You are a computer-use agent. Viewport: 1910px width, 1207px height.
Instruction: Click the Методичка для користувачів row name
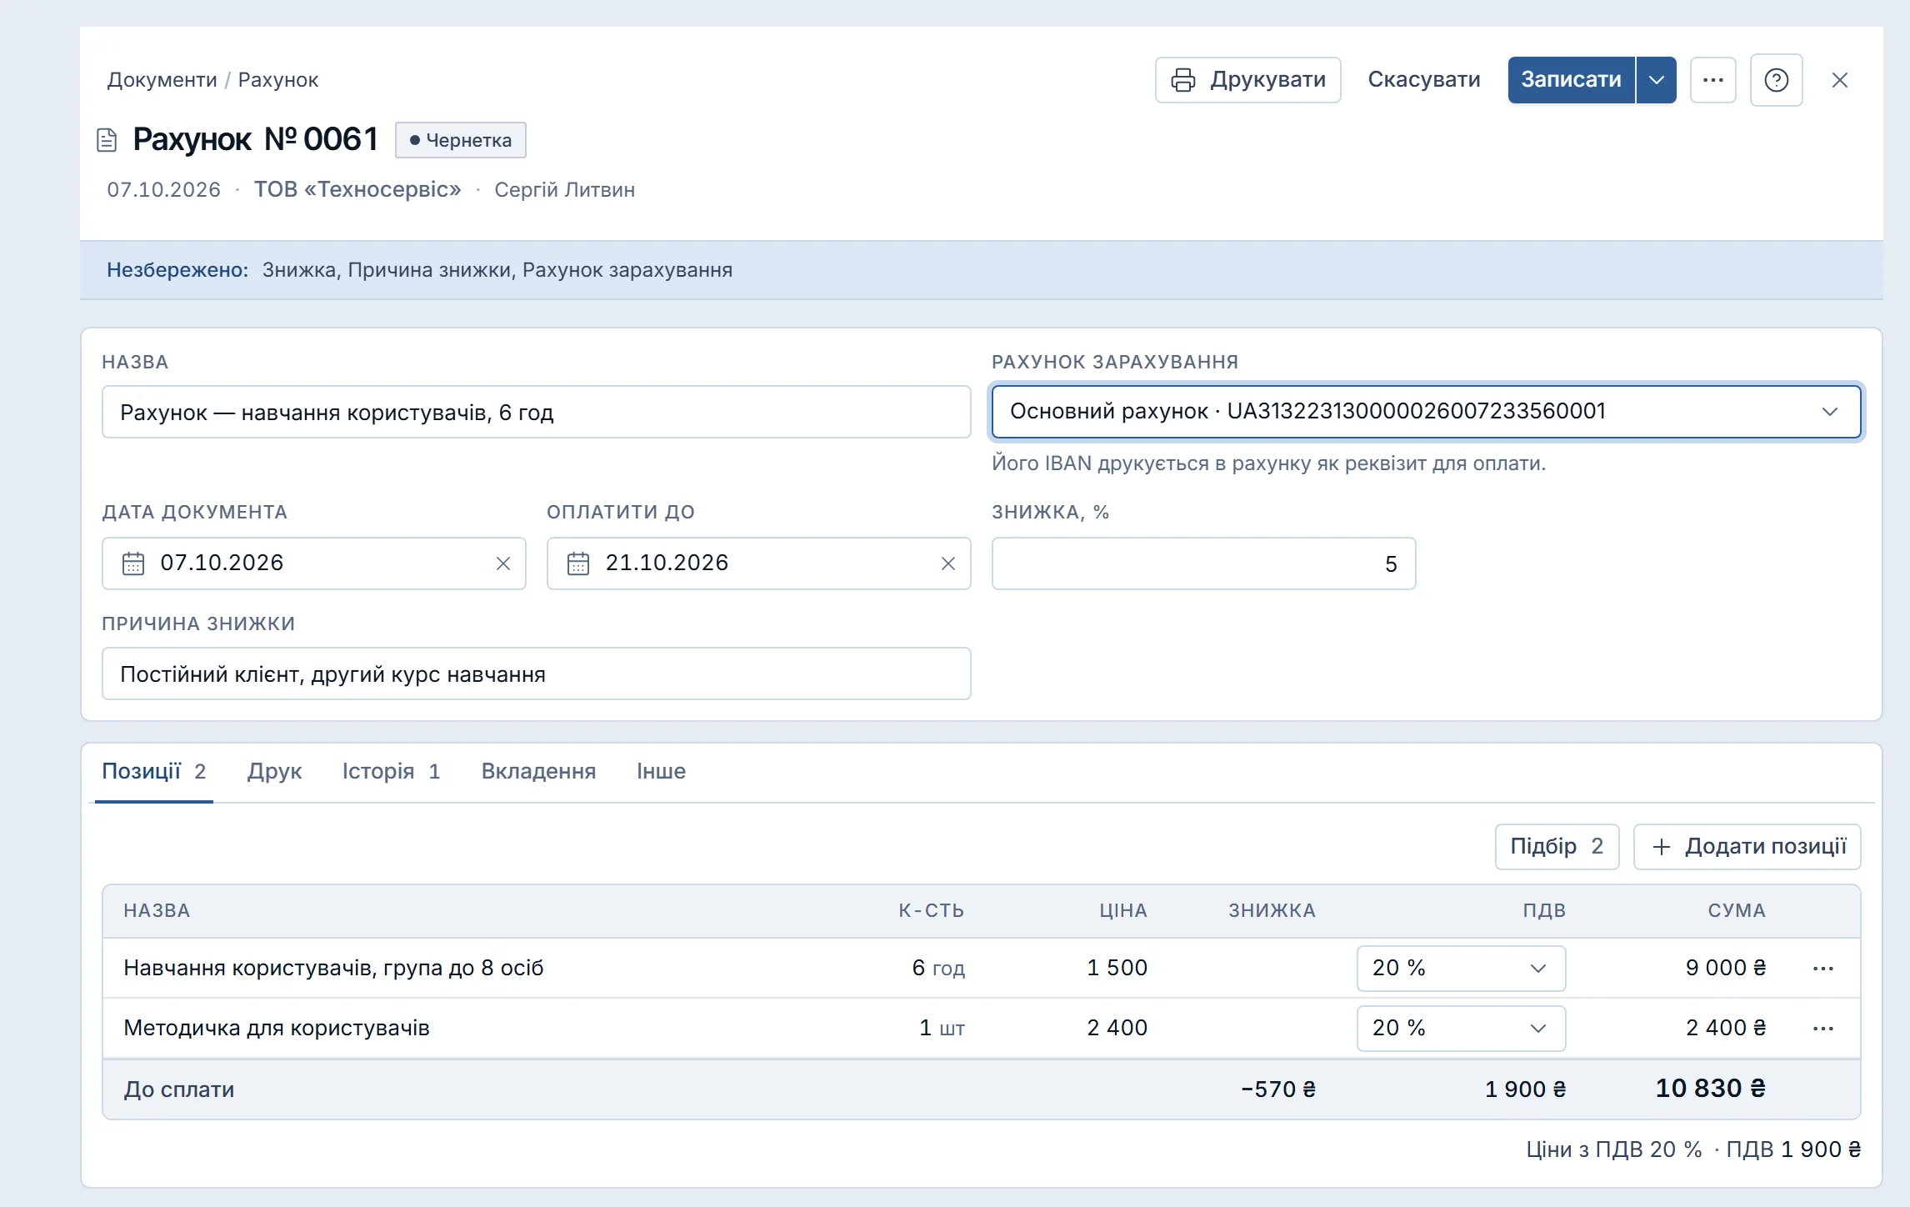[277, 1029]
